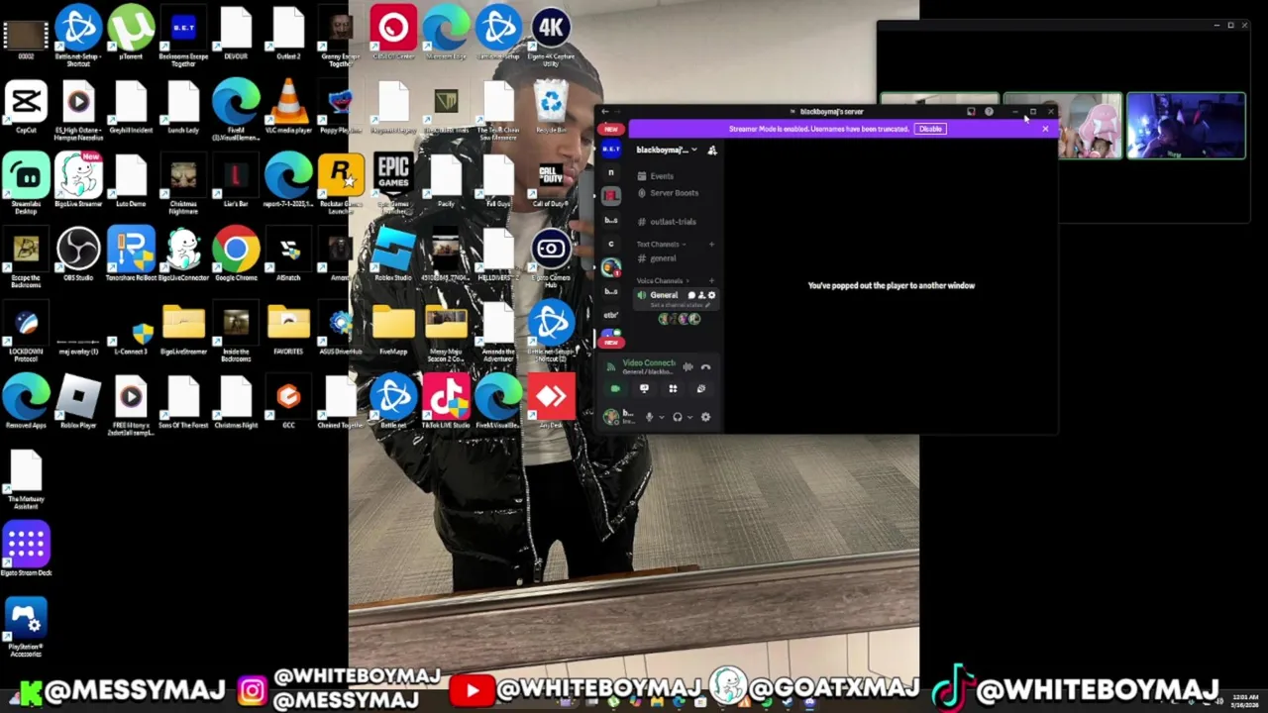
Task: Select AnyDesk desktop icon
Action: (551, 403)
